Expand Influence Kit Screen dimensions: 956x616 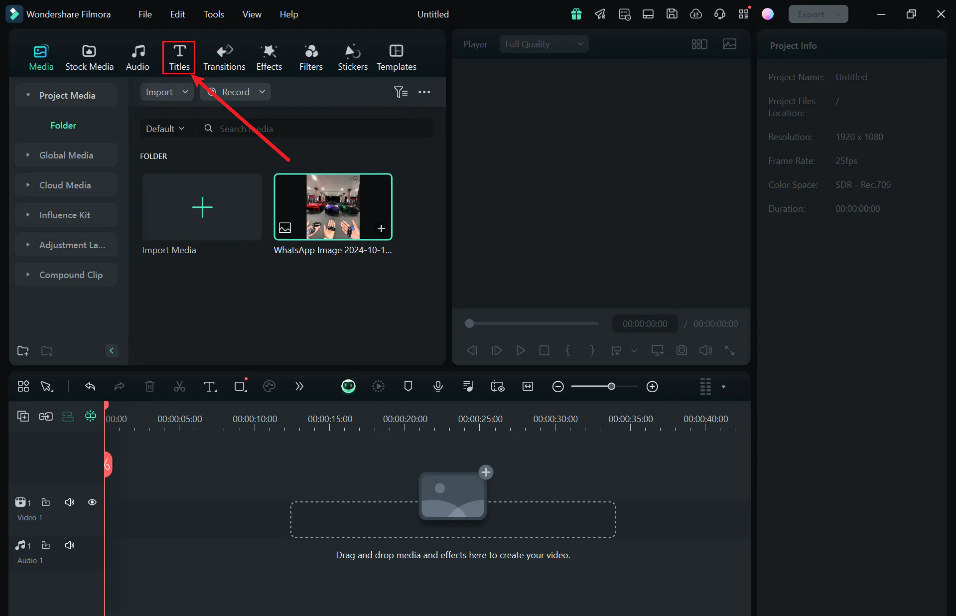28,215
